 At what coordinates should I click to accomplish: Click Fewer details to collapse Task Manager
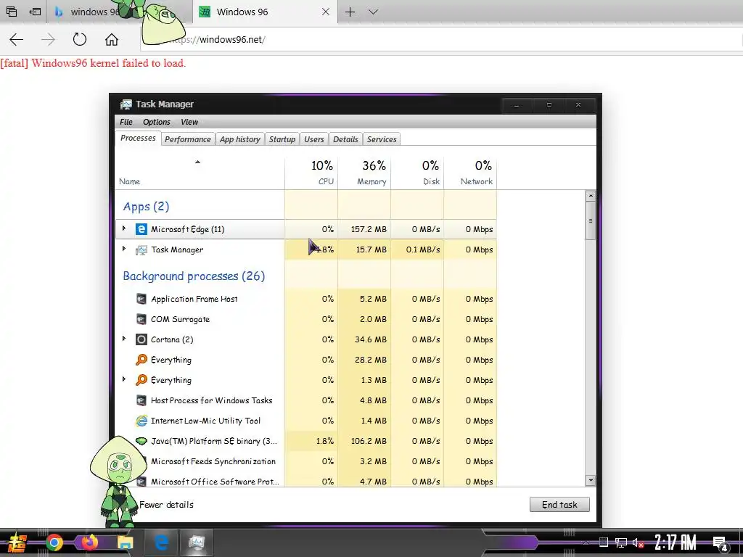coord(166,505)
